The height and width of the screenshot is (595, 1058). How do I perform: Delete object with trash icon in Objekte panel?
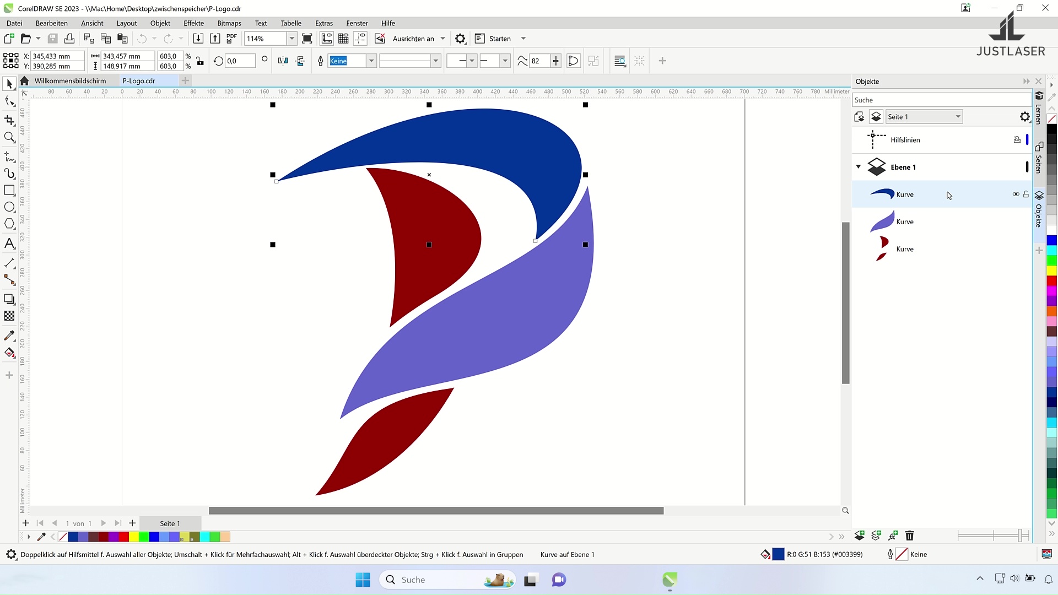coord(909,535)
